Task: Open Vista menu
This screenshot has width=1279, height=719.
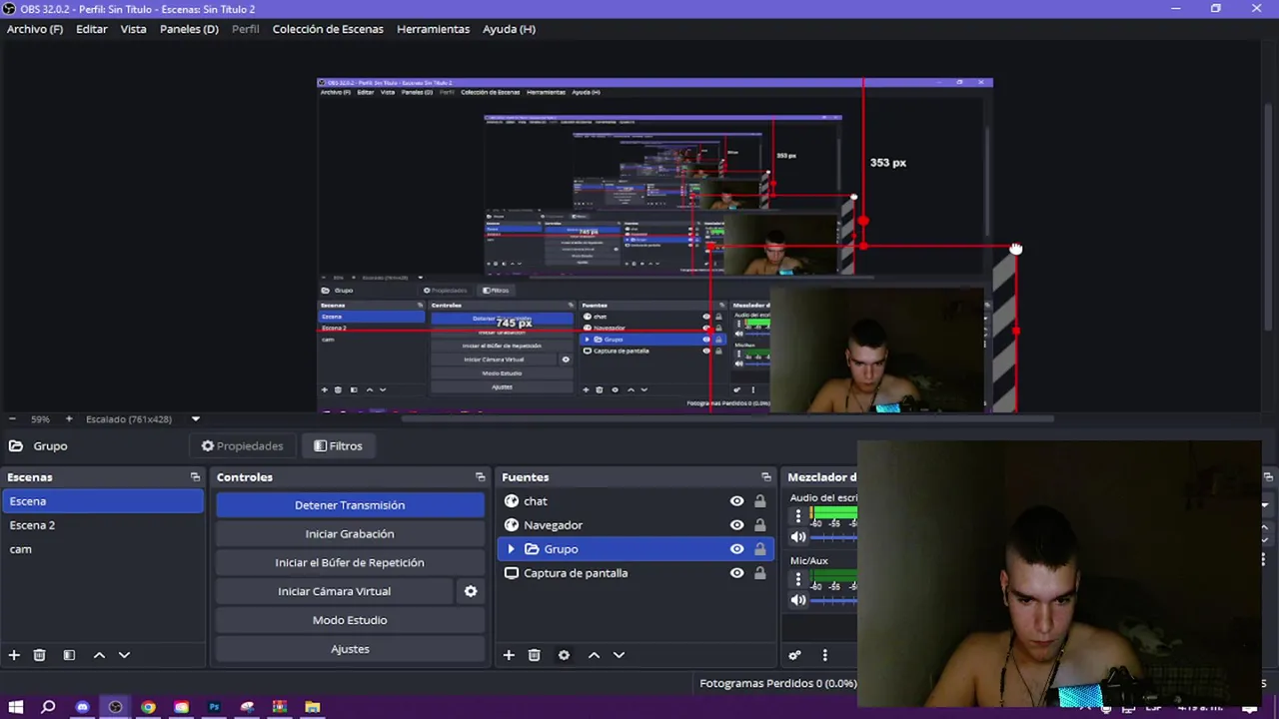Action: pos(134,29)
